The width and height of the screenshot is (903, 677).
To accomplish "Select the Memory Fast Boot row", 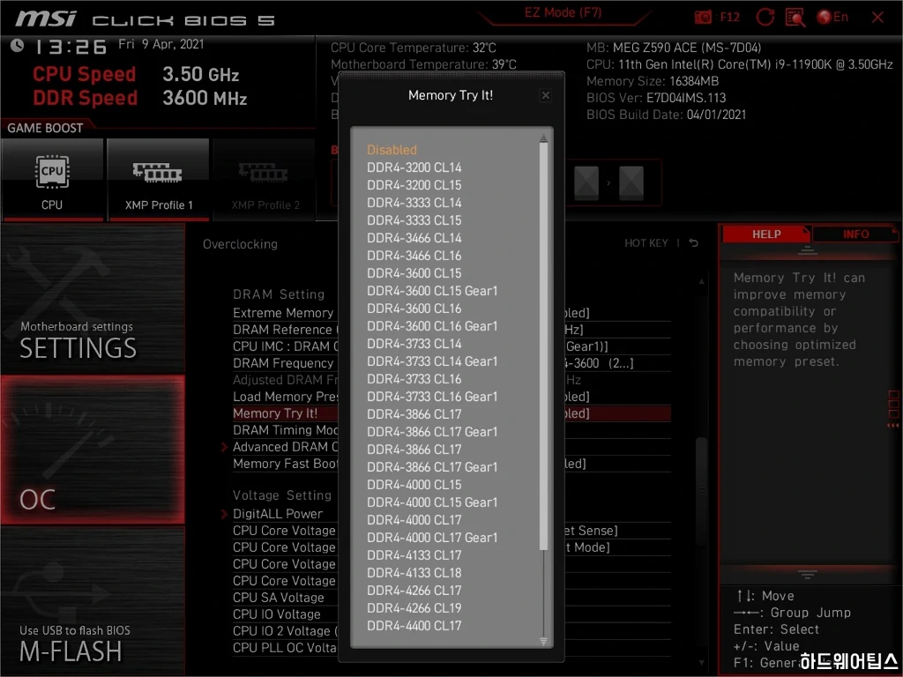I will [x=451, y=464].
